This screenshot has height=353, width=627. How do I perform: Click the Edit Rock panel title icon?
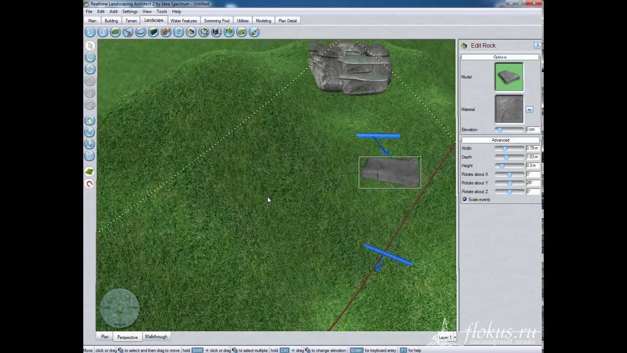click(464, 46)
